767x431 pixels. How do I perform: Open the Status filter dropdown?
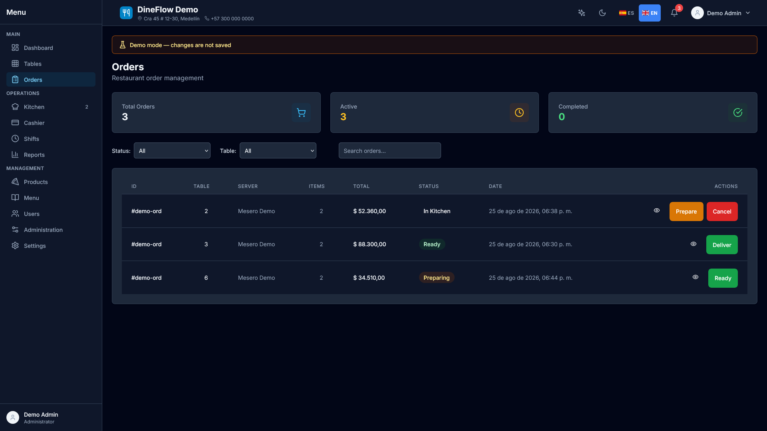tap(172, 150)
